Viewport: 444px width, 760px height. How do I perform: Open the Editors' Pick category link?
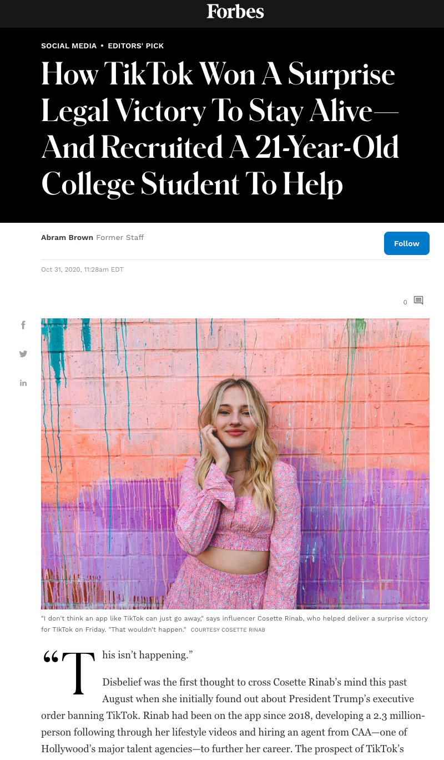coord(135,46)
